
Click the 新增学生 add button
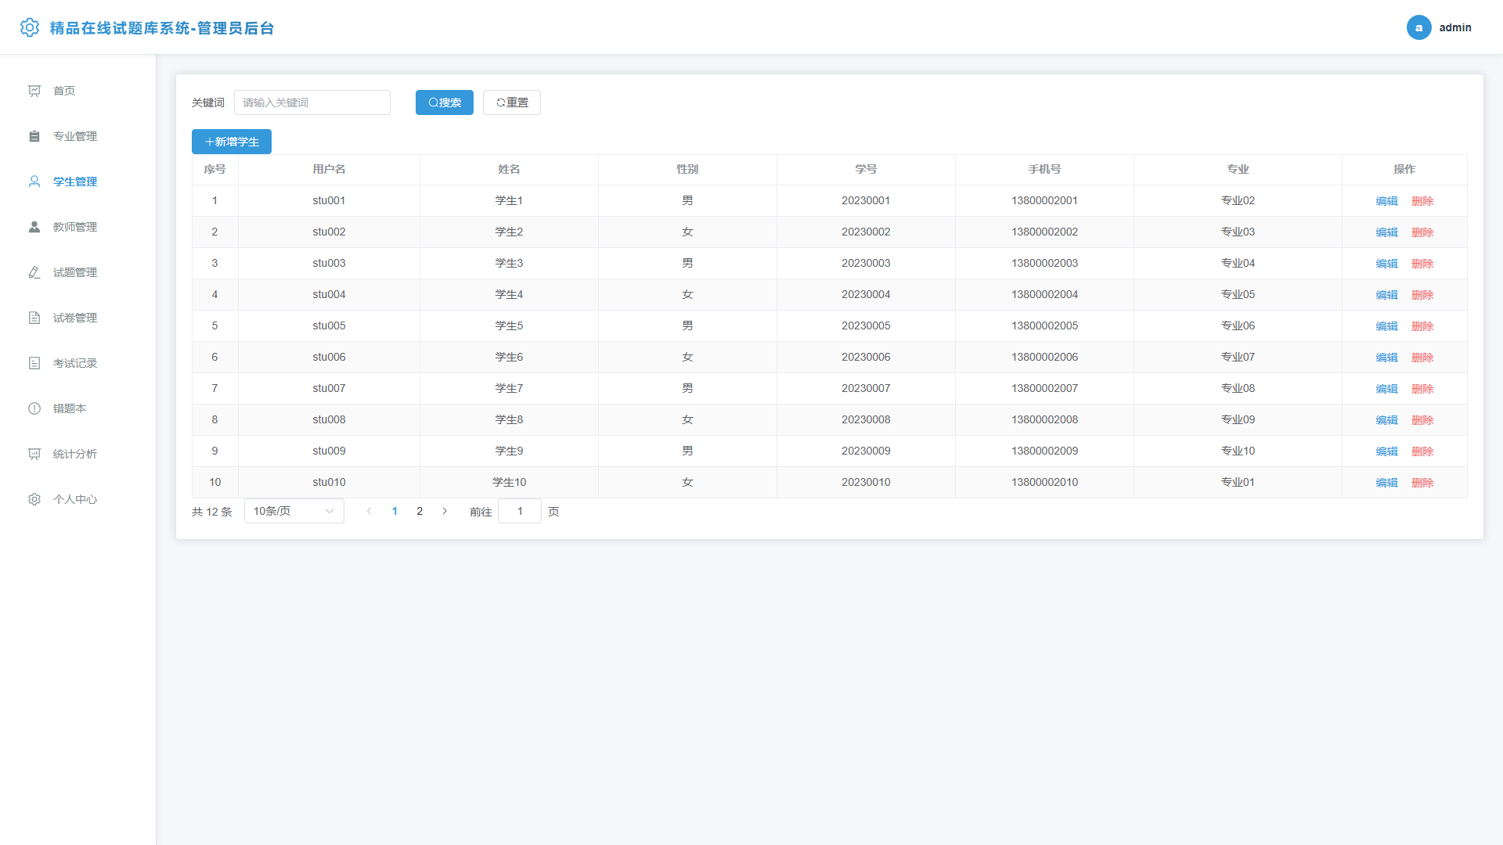(x=232, y=142)
